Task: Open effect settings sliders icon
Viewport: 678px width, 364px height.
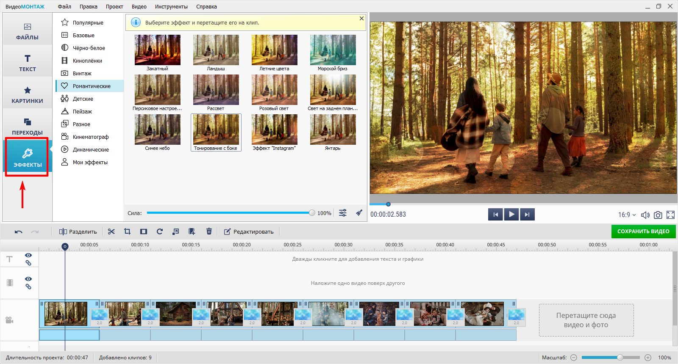Action: click(x=343, y=213)
